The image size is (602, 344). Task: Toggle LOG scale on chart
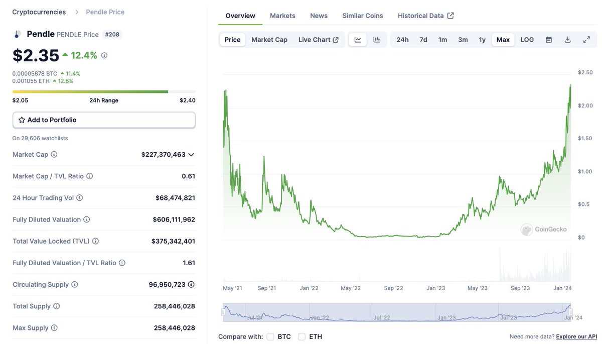point(527,40)
